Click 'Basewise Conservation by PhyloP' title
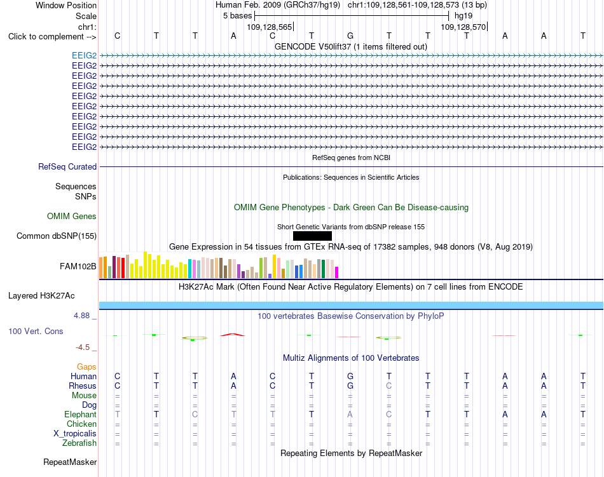 pos(351,316)
